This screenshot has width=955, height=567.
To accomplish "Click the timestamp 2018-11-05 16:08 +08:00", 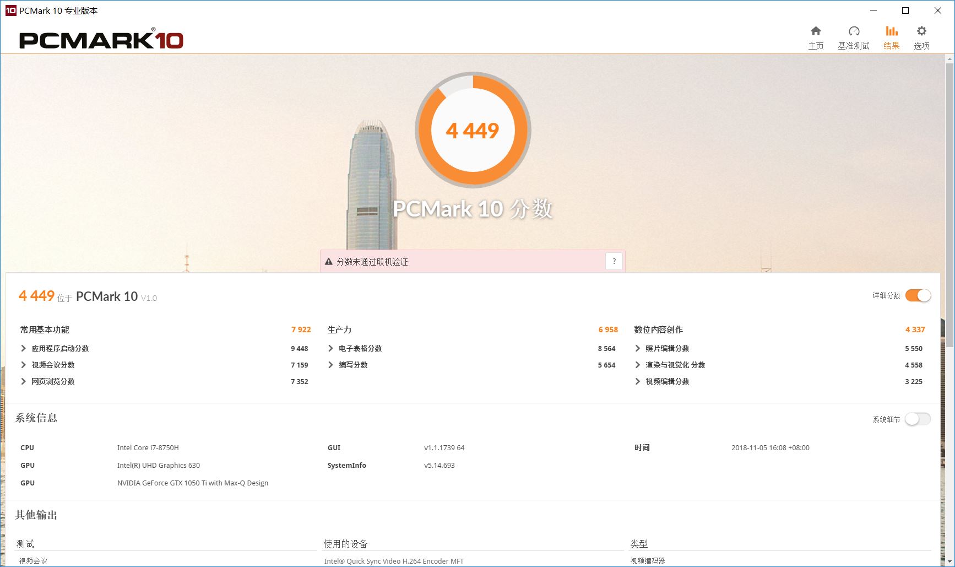I will tap(770, 447).
